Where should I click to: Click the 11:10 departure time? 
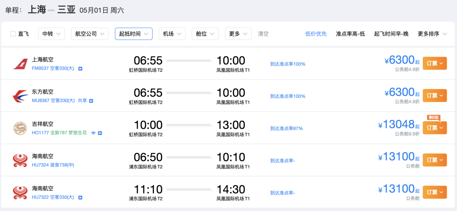pyautogui.click(x=148, y=189)
